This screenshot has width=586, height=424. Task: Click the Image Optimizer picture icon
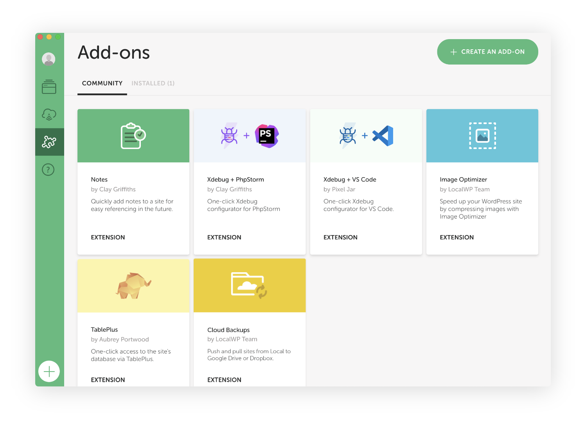pos(482,136)
